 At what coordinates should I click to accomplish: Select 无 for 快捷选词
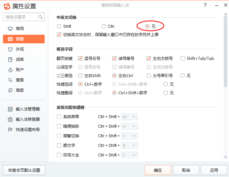tap(165, 84)
